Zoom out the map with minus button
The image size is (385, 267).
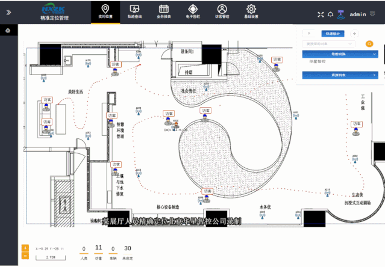click(x=25, y=256)
